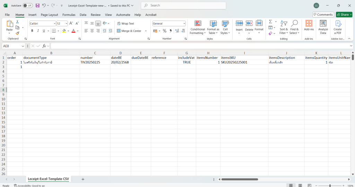355x187 pixels.
Task: Click the Share button
Action: (344, 15)
